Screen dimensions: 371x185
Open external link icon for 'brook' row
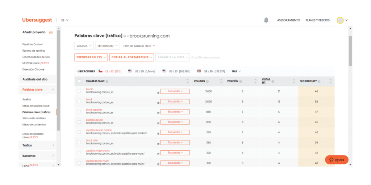[158, 103]
